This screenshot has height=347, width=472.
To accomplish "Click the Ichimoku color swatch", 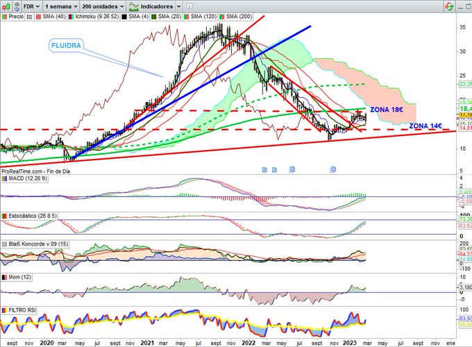I will point(71,17).
